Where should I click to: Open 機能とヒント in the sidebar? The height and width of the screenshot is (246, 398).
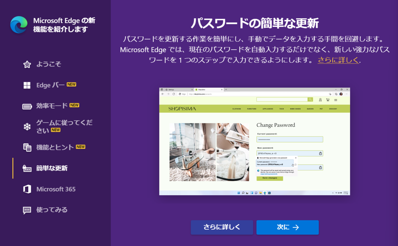tap(55, 147)
